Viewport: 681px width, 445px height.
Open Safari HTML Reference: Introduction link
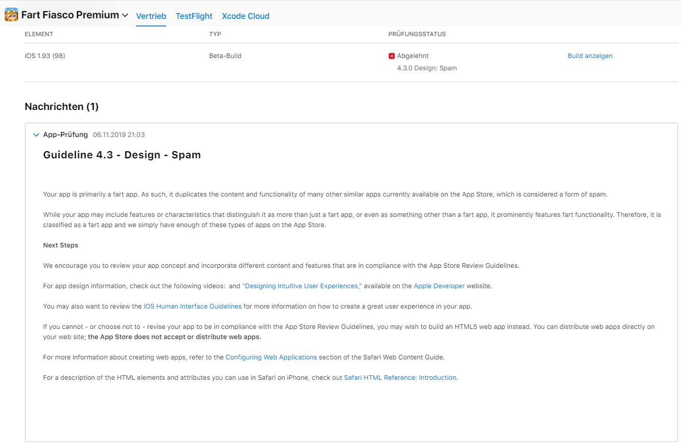(x=400, y=378)
